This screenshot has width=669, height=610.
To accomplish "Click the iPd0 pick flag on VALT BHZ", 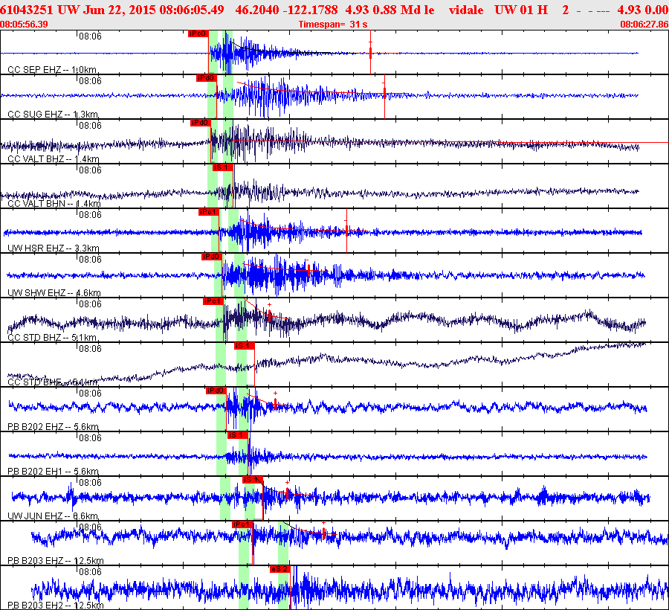I will point(201,123).
